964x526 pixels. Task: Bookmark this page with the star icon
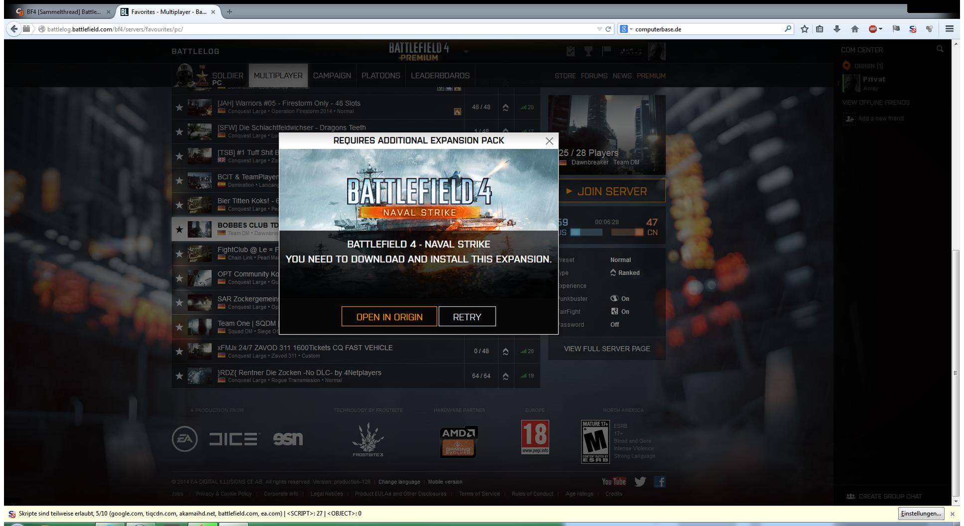coord(805,29)
